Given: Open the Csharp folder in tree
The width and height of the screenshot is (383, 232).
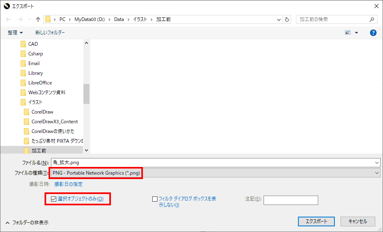Looking at the screenshot, I should tap(32, 54).
